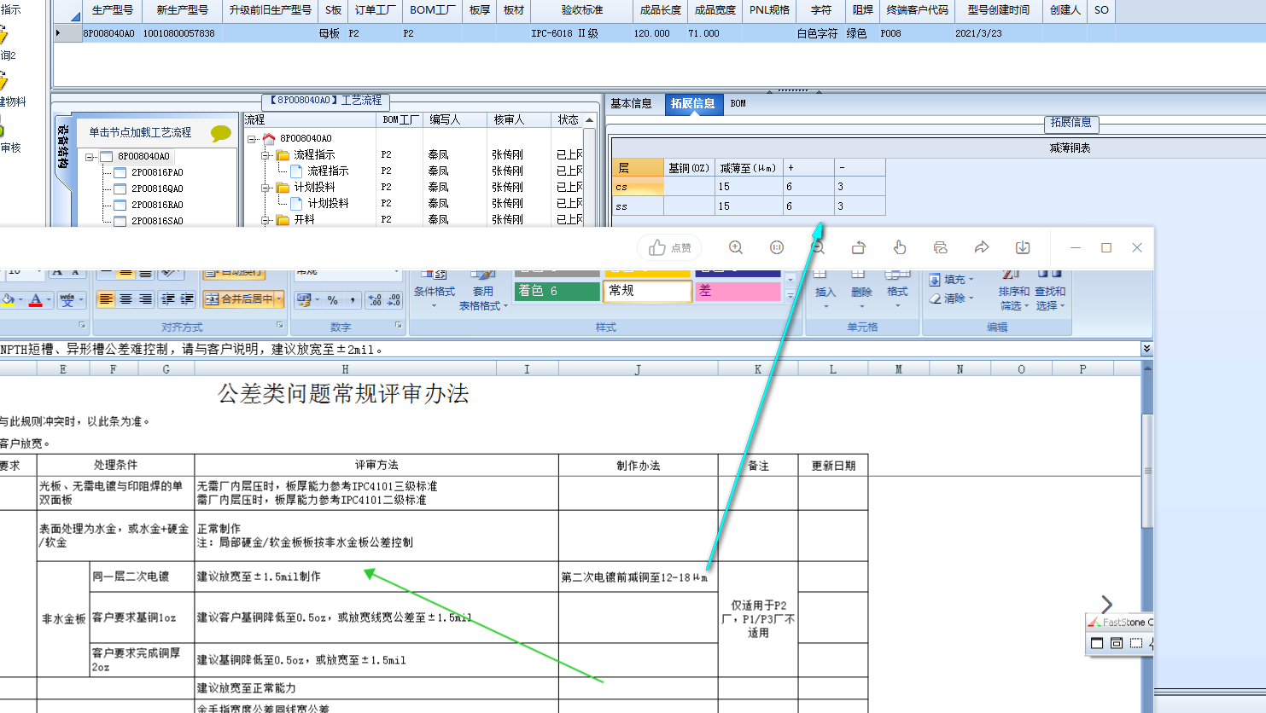
Task: Apply percent style number format
Action: (x=333, y=300)
